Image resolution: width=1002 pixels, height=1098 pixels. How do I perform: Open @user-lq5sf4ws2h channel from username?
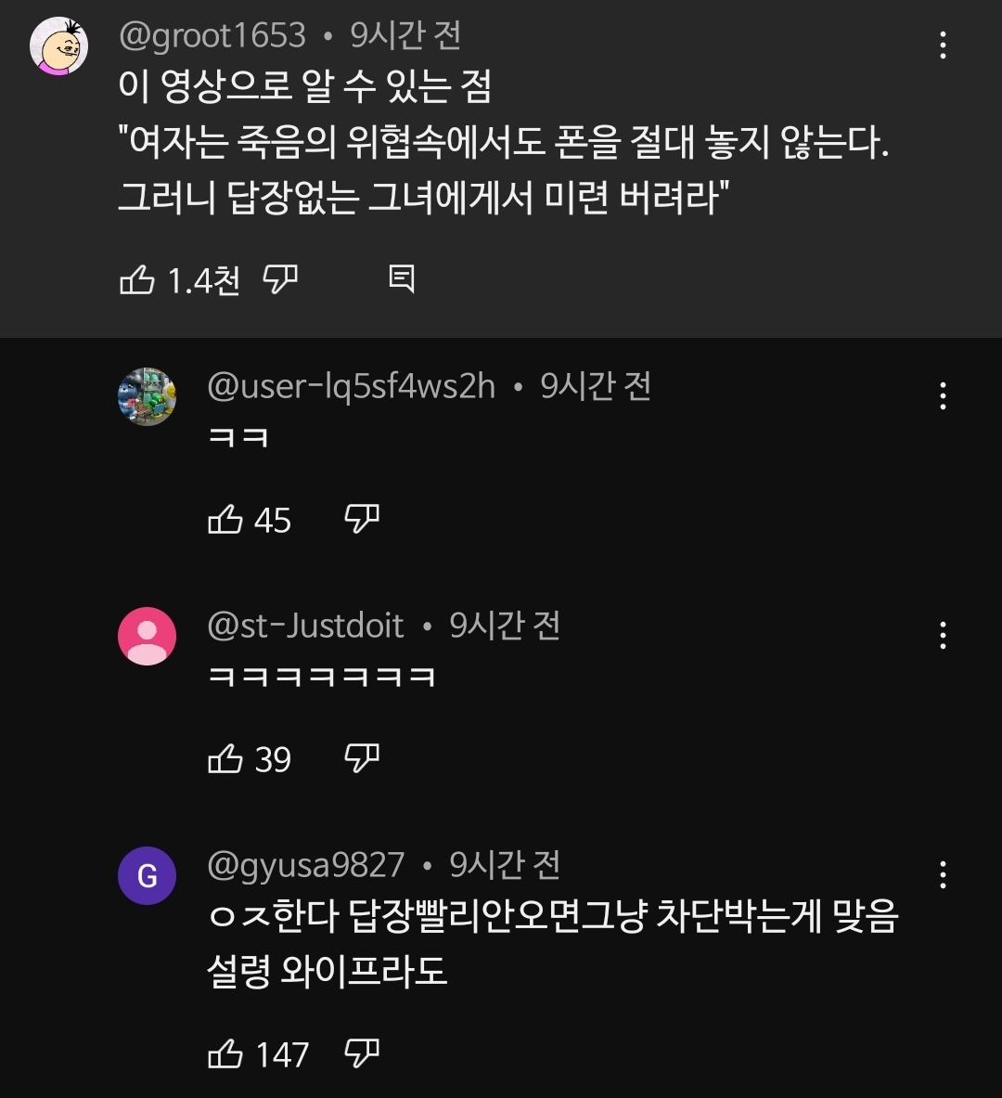tap(351, 386)
